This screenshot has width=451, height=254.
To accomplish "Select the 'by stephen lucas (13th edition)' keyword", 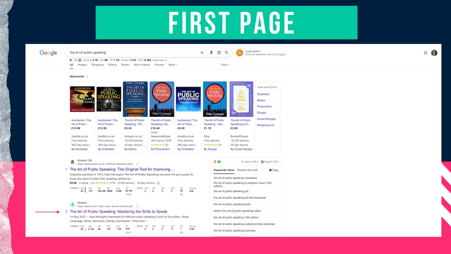I will coord(243,184).
